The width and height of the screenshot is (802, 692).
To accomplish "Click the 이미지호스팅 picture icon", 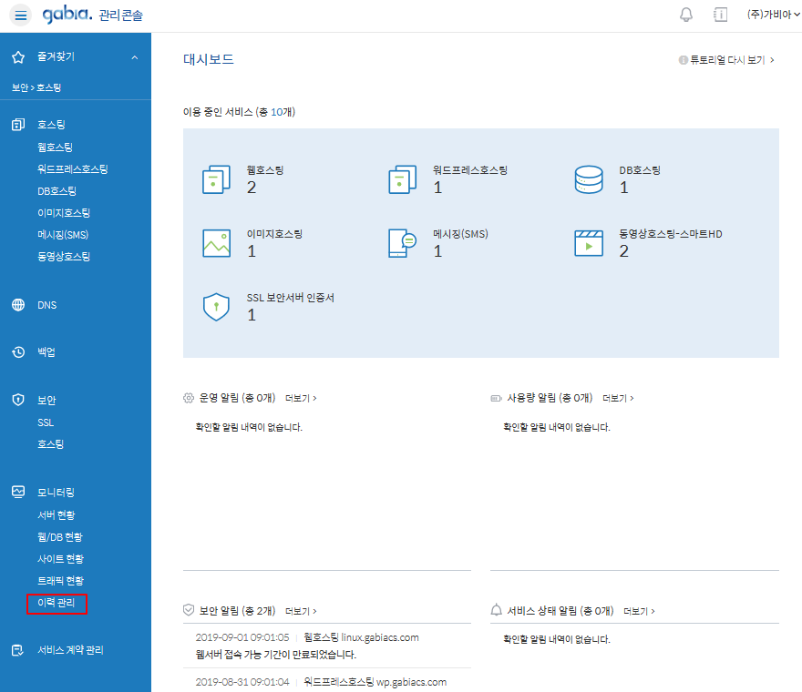I will coord(216,243).
